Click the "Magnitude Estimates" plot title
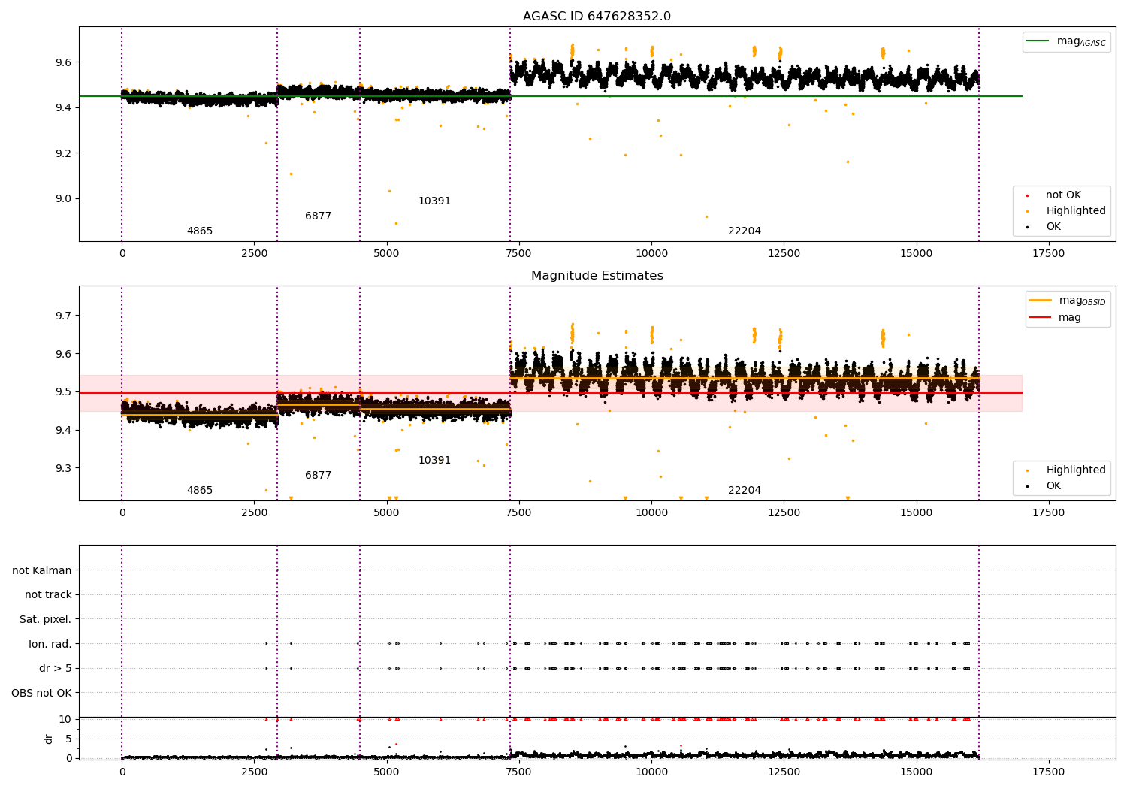1127x789 pixels. [x=597, y=276]
